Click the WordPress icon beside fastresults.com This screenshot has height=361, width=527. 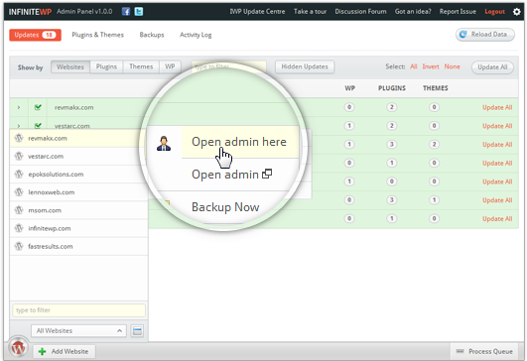pyautogui.click(x=19, y=246)
